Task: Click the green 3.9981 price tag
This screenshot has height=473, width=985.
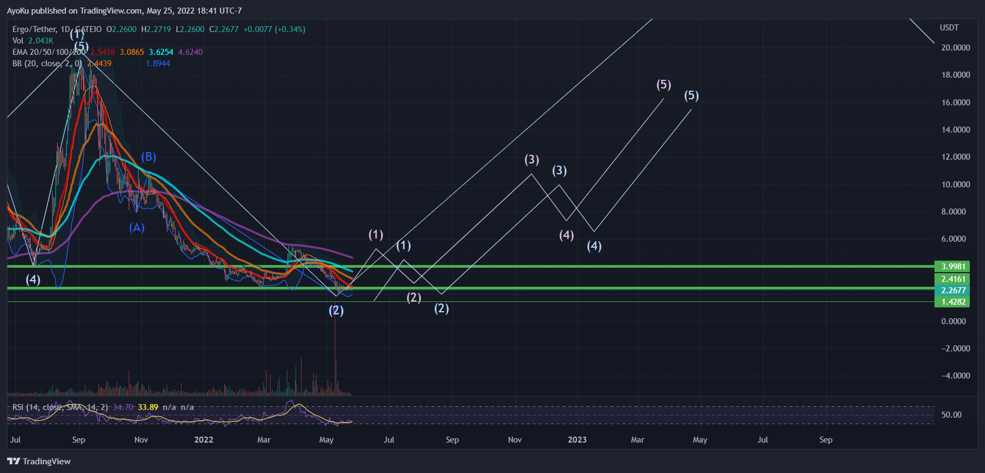Action: [x=952, y=266]
